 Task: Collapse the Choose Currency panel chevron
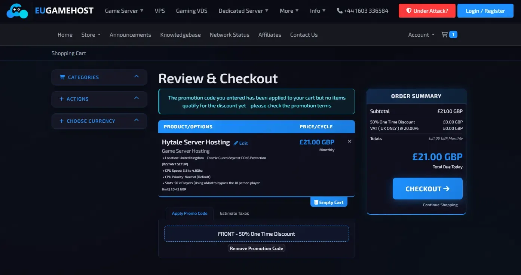137,120
